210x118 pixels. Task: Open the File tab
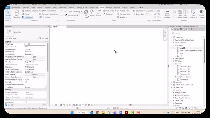click(x=8, y=7)
